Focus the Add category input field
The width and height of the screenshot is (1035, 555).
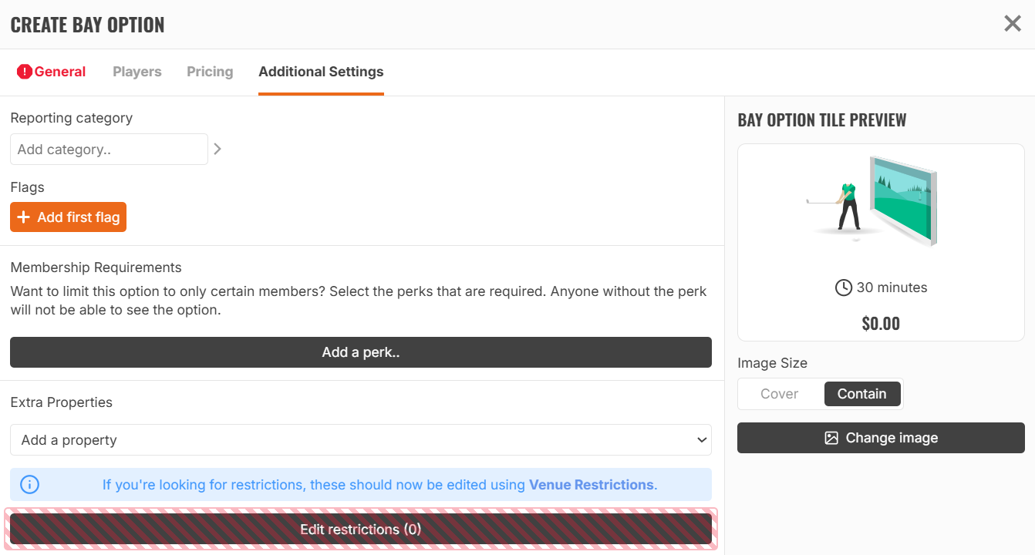click(109, 150)
